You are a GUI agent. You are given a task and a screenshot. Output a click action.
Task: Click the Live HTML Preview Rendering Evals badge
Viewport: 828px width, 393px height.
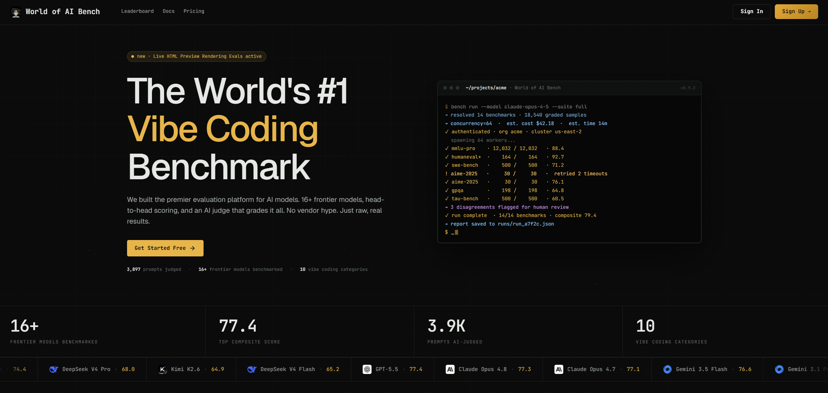click(x=197, y=56)
